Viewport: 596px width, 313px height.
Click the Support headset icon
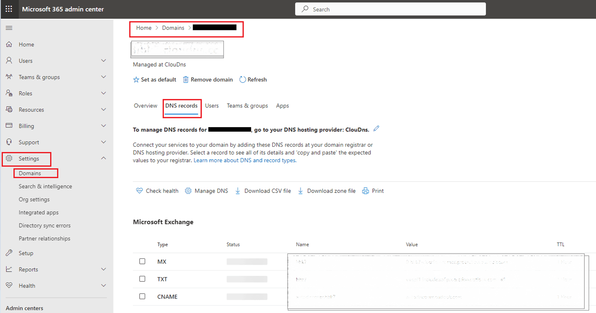coord(9,142)
